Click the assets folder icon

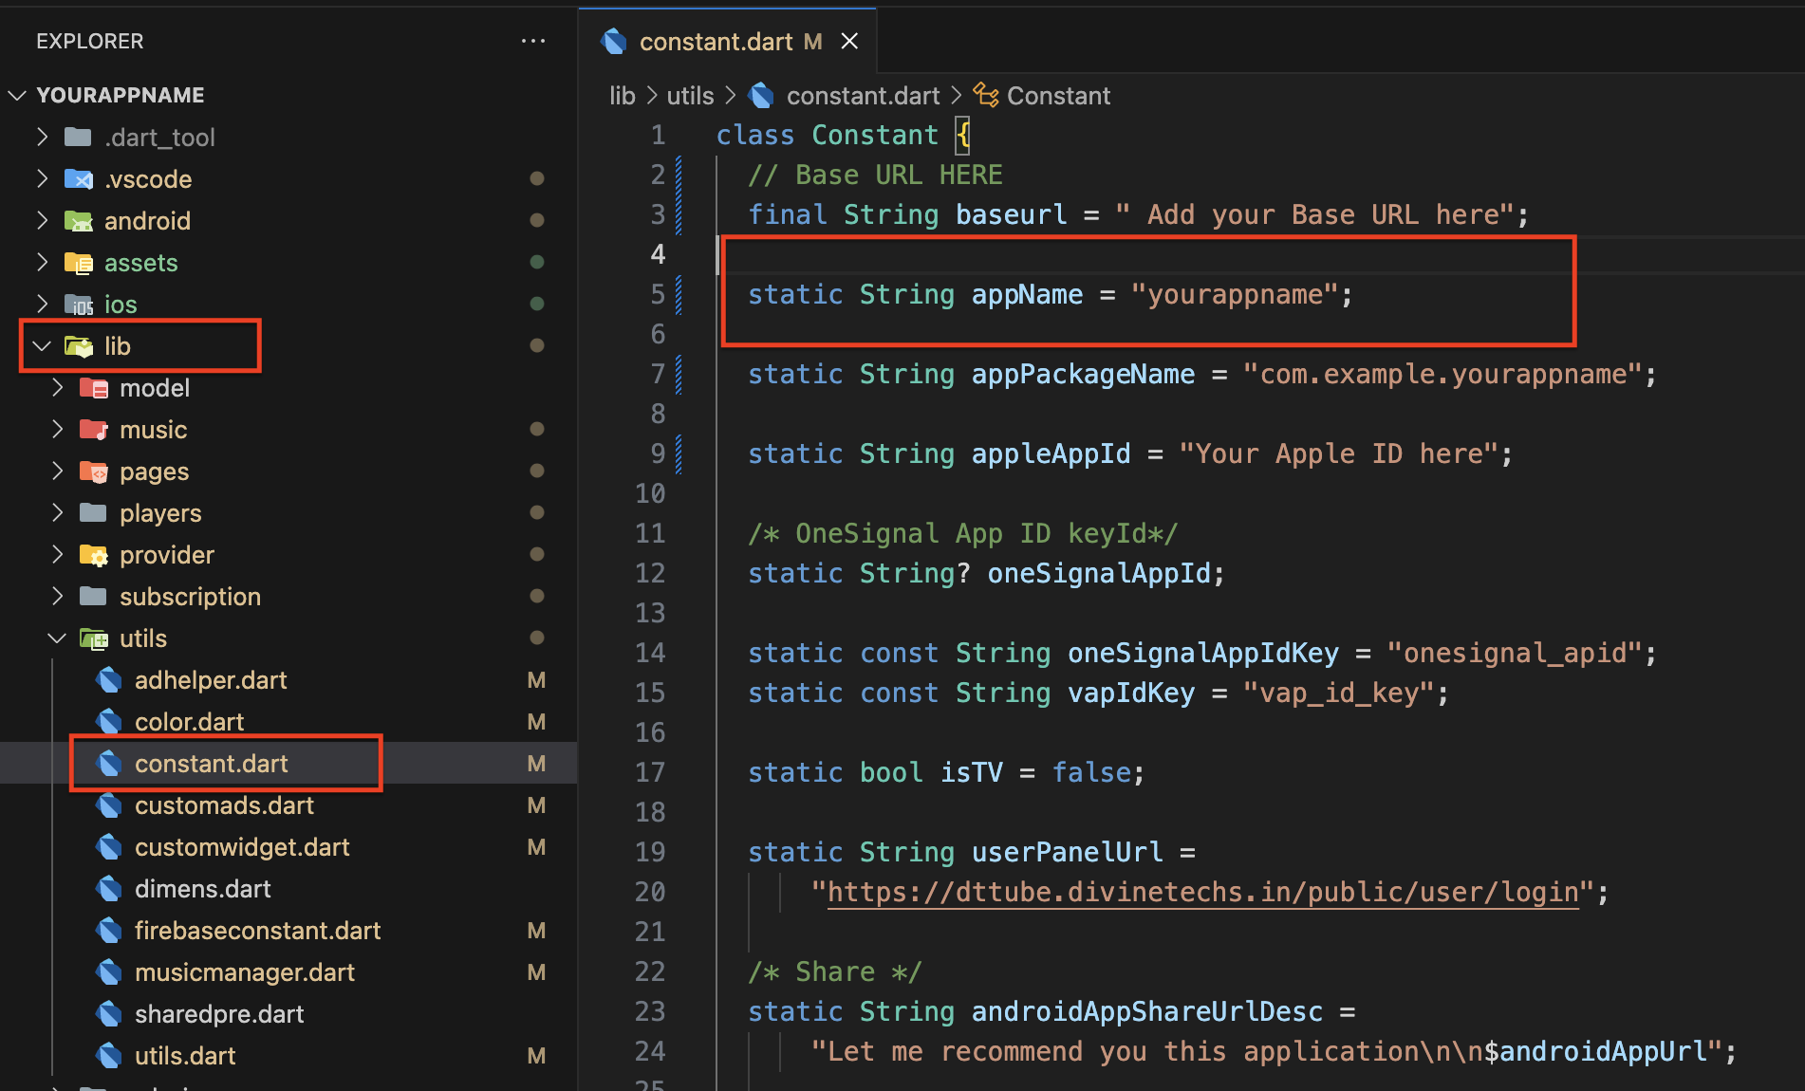click(78, 263)
